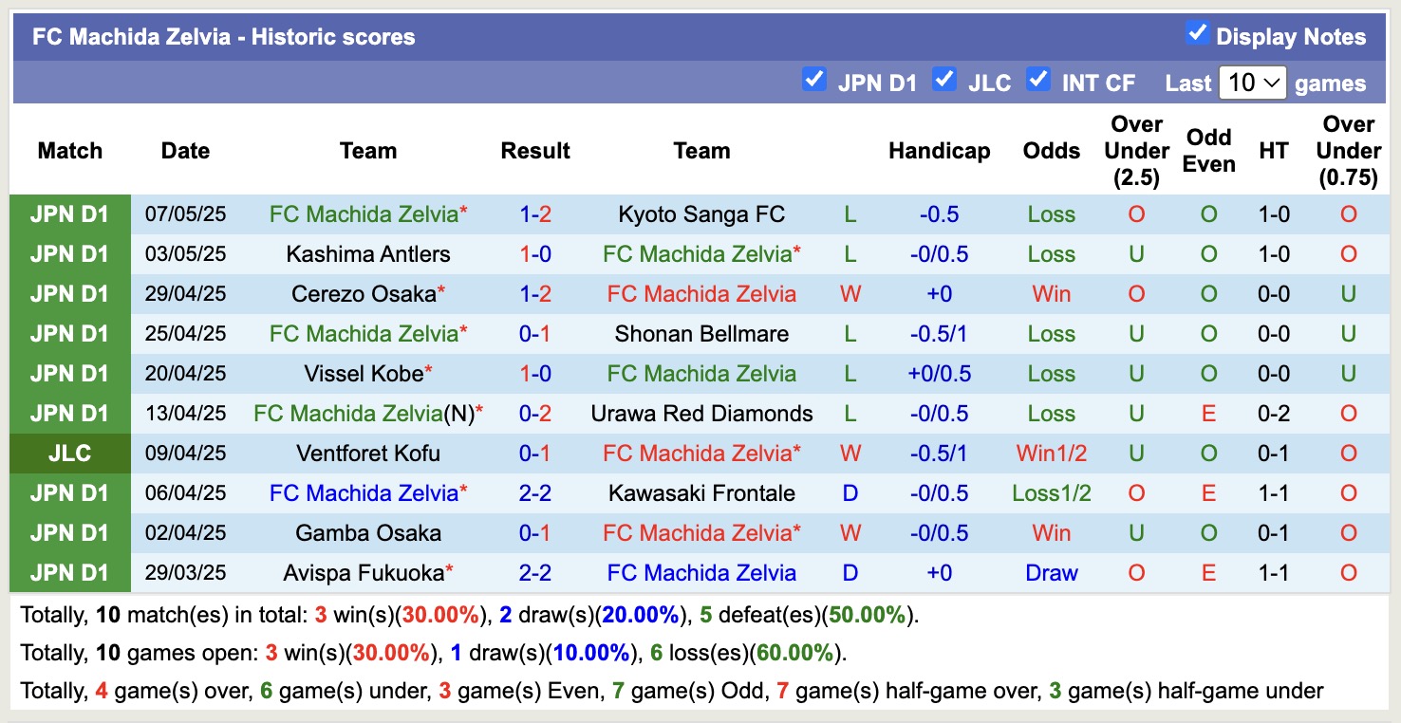Open Urawa Red Diamonds team page

[701, 414]
